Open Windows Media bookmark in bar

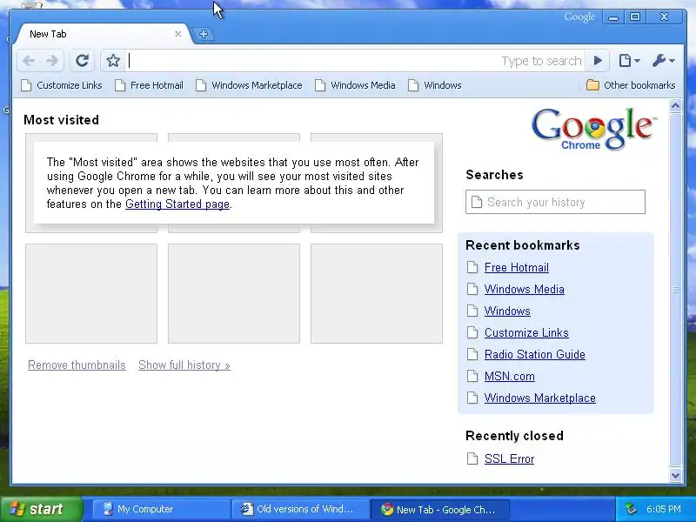(355, 85)
